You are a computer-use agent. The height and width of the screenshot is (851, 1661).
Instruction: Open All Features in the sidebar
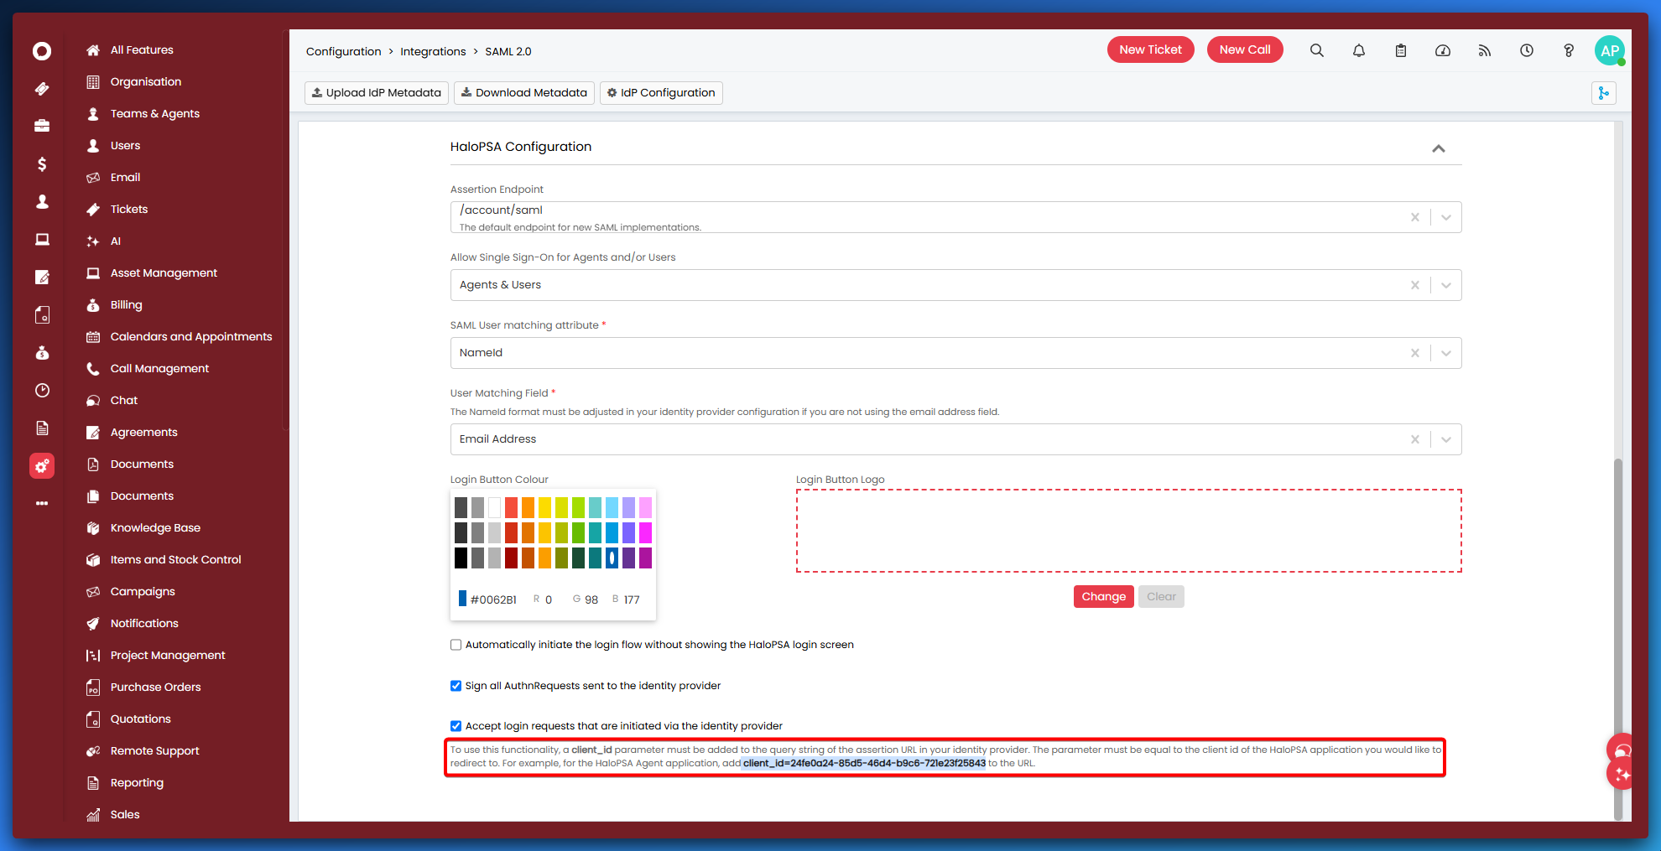[142, 50]
